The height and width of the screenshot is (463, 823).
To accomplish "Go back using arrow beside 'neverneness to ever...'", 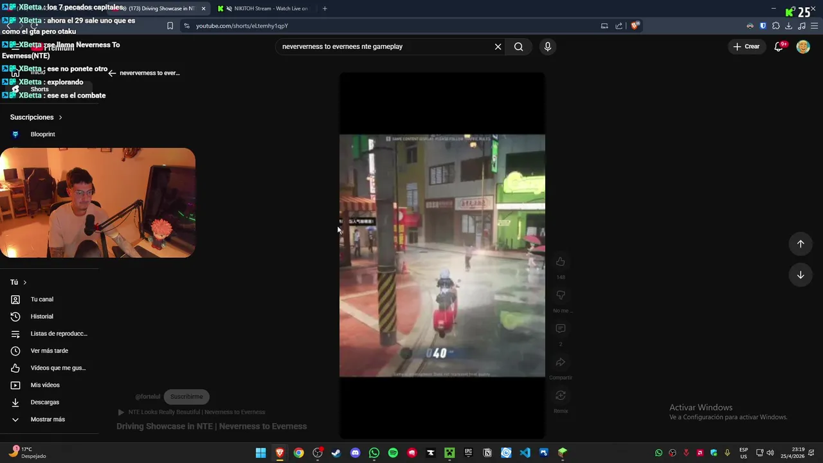I will pos(112,73).
